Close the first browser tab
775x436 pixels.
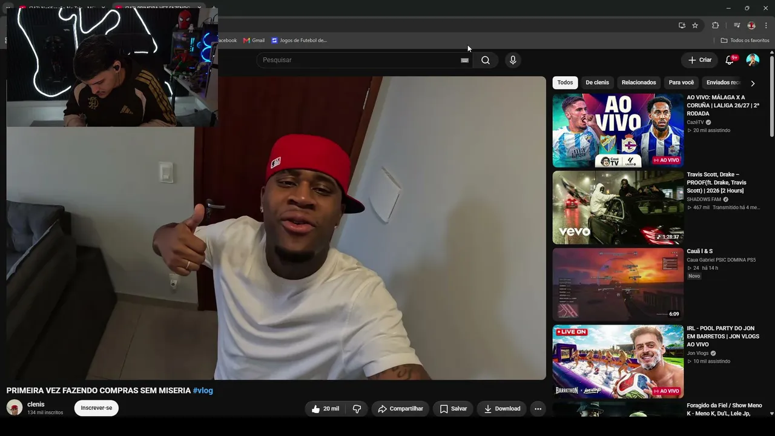pyautogui.click(x=103, y=8)
